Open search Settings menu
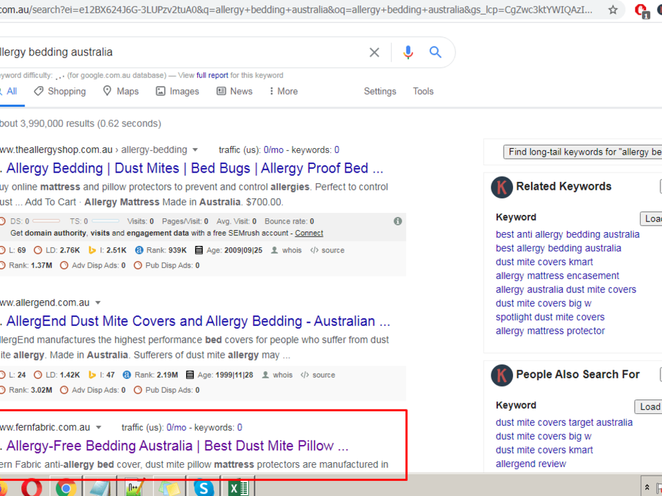The width and height of the screenshot is (662, 496). point(380,91)
